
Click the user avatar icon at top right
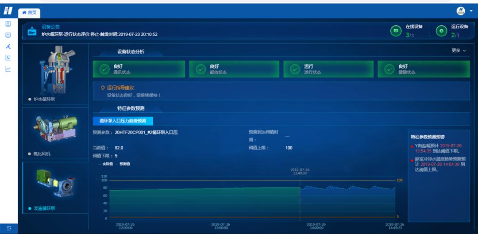461,11
